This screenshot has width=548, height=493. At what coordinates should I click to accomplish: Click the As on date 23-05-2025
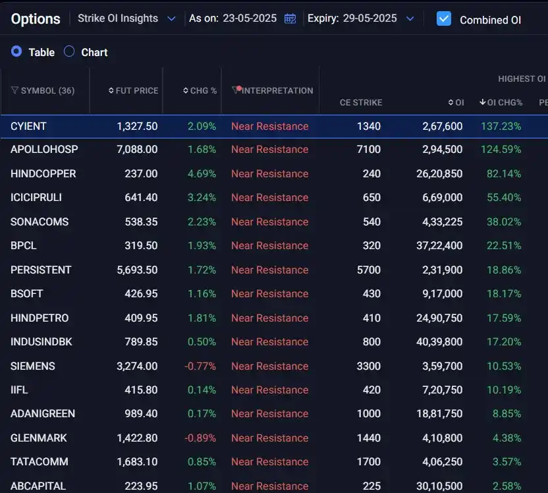click(x=250, y=18)
